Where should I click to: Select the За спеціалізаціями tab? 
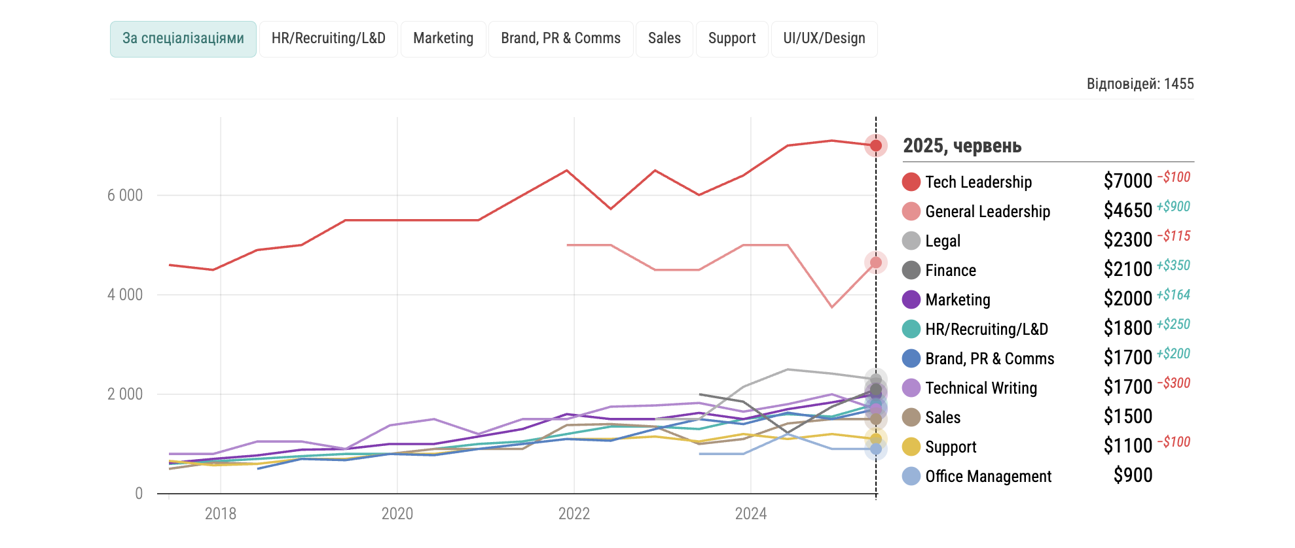tap(183, 39)
